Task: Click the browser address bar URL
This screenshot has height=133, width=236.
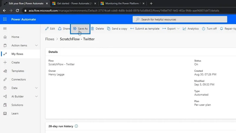Action: pos(124,11)
